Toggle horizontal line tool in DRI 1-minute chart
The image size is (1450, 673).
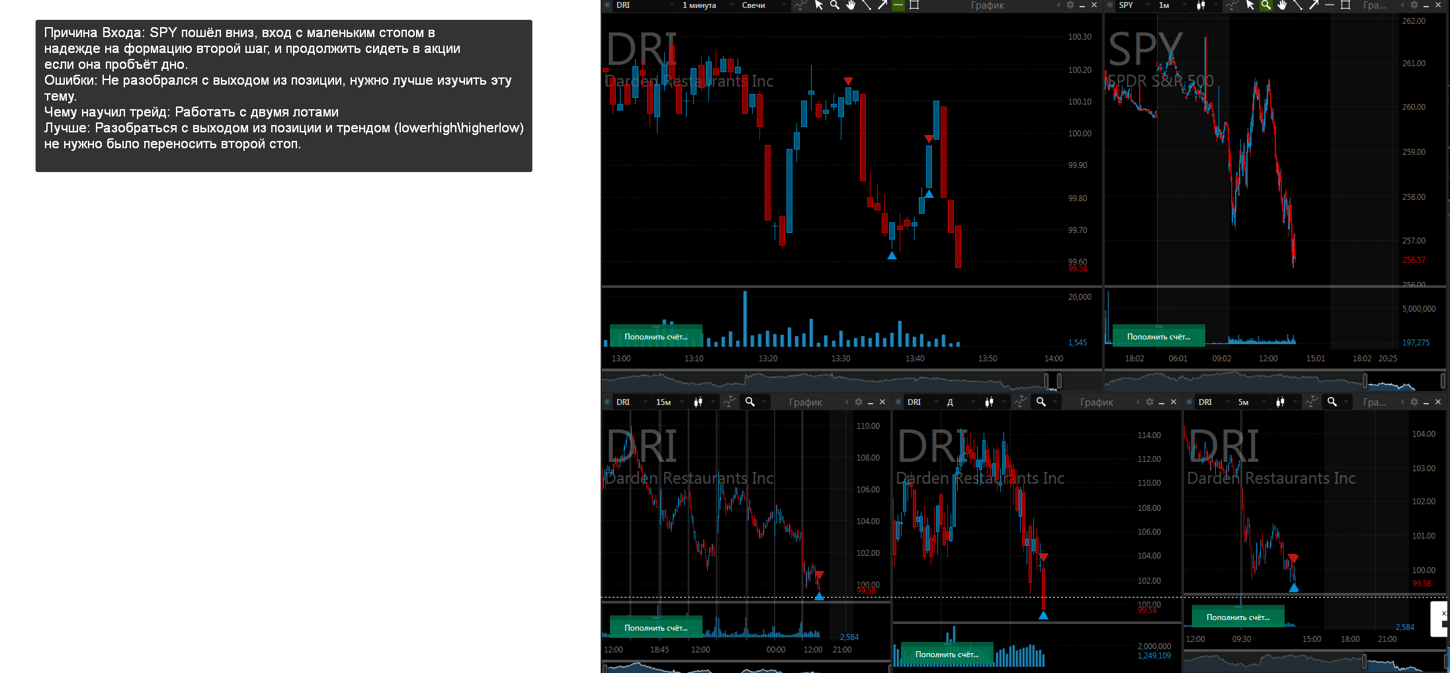[x=898, y=5]
